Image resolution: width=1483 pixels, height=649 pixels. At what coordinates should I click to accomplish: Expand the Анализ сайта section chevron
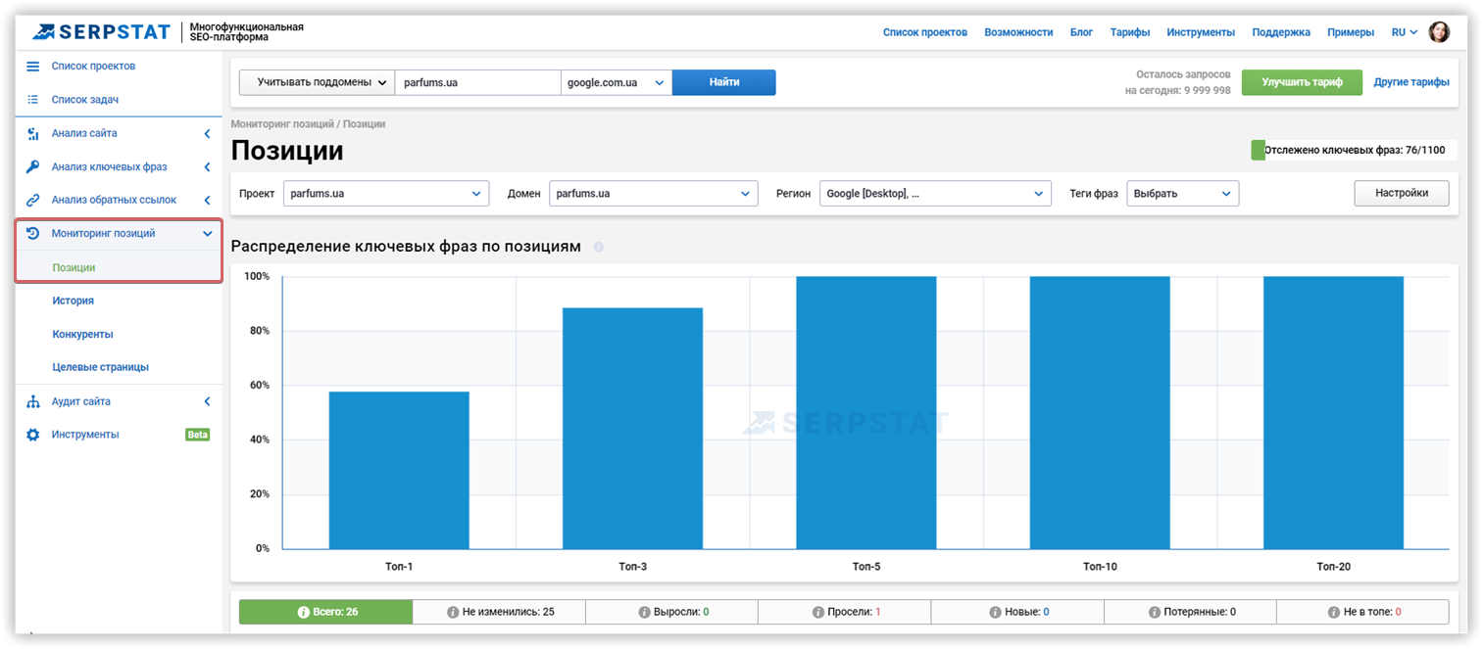[x=207, y=134]
